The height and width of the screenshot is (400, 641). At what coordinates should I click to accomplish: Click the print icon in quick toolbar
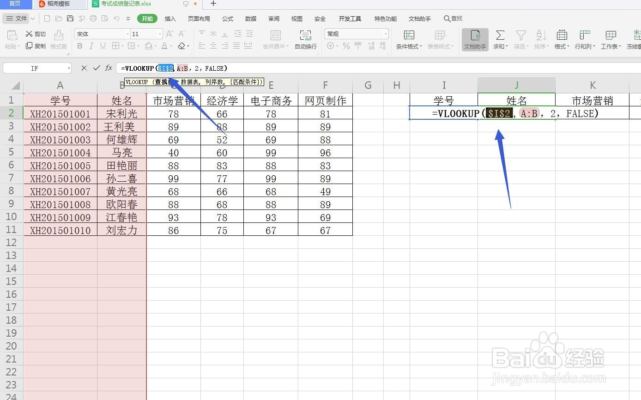tap(93, 18)
